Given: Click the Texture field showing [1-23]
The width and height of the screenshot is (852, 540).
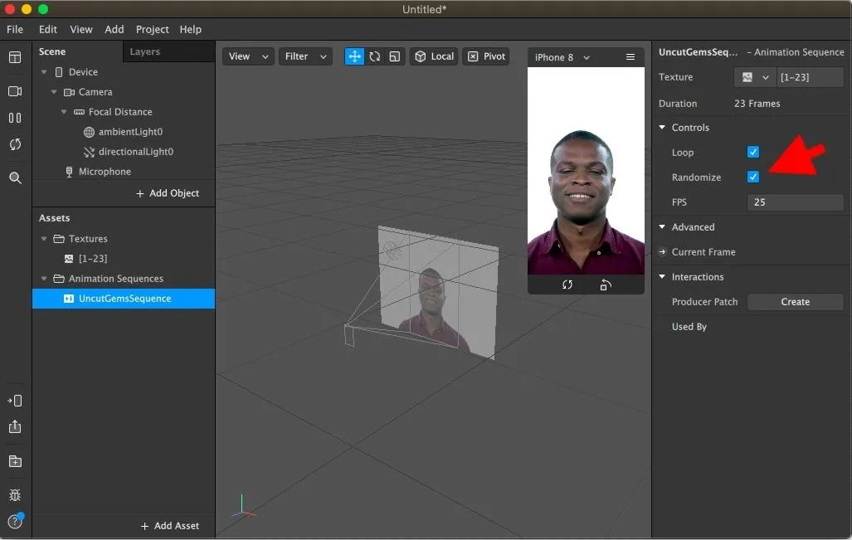Looking at the screenshot, I should [811, 77].
